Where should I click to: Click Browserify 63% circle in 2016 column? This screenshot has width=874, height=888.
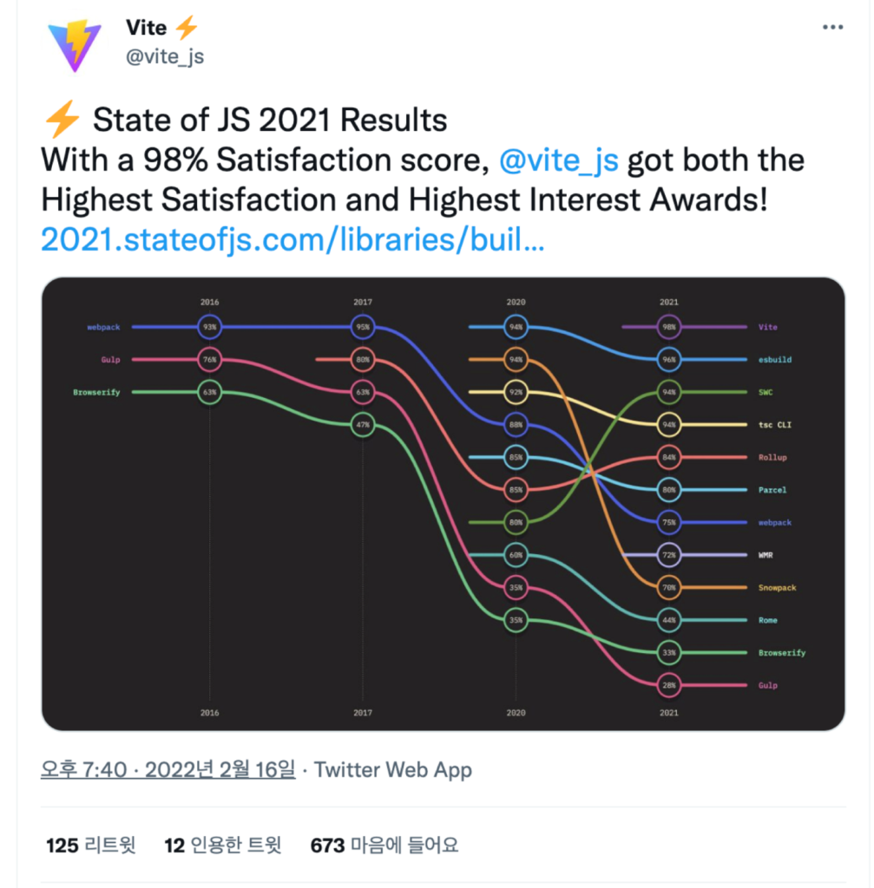point(210,392)
